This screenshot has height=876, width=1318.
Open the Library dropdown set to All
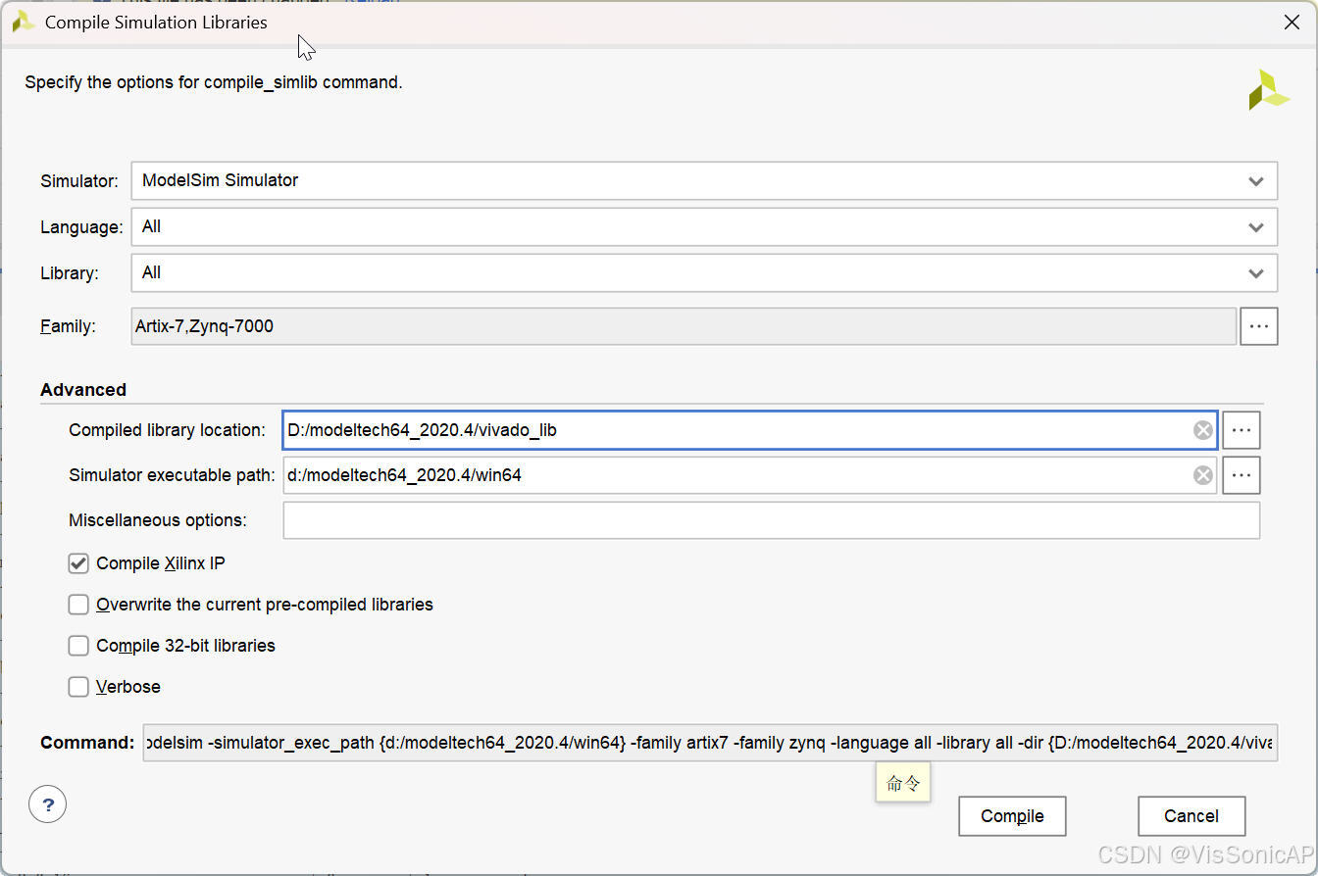704,272
